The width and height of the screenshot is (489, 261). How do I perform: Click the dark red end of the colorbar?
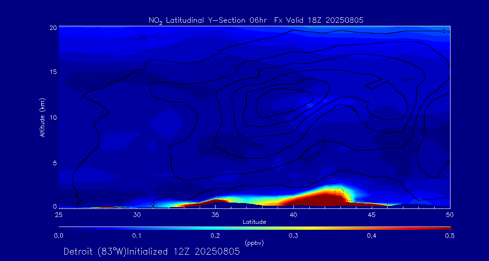446,227
